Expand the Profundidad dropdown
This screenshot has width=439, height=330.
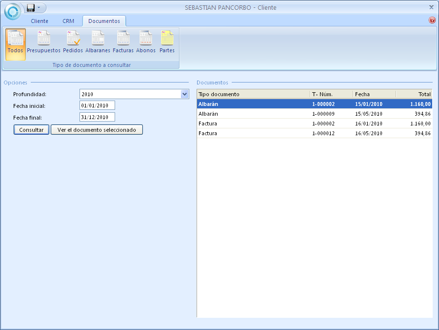pyautogui.click(x=184, y=94)
